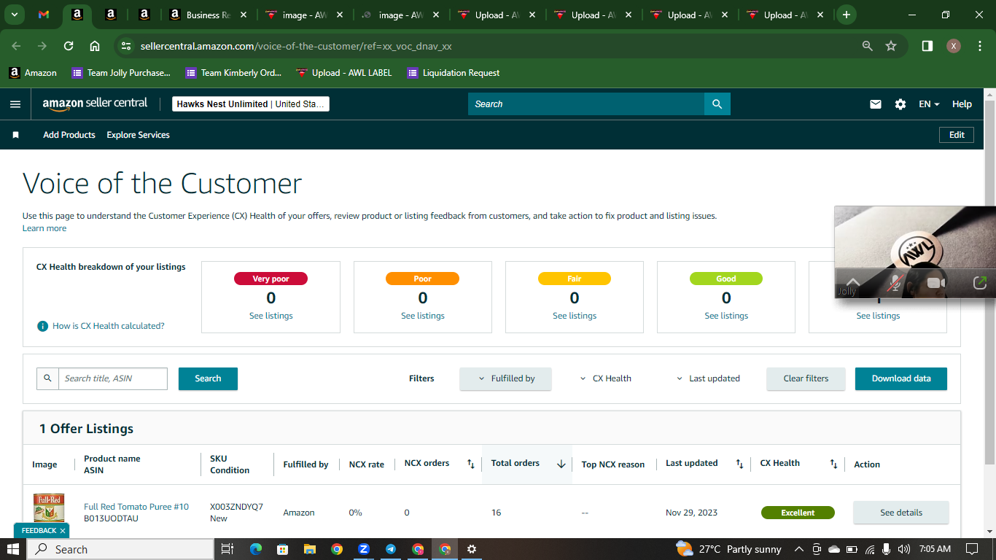Click the Total orders sort arrow

click(561, 464)
